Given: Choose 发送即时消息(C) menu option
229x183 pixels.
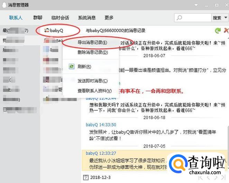Looking at the screenshot, I should tap(92, 81).
